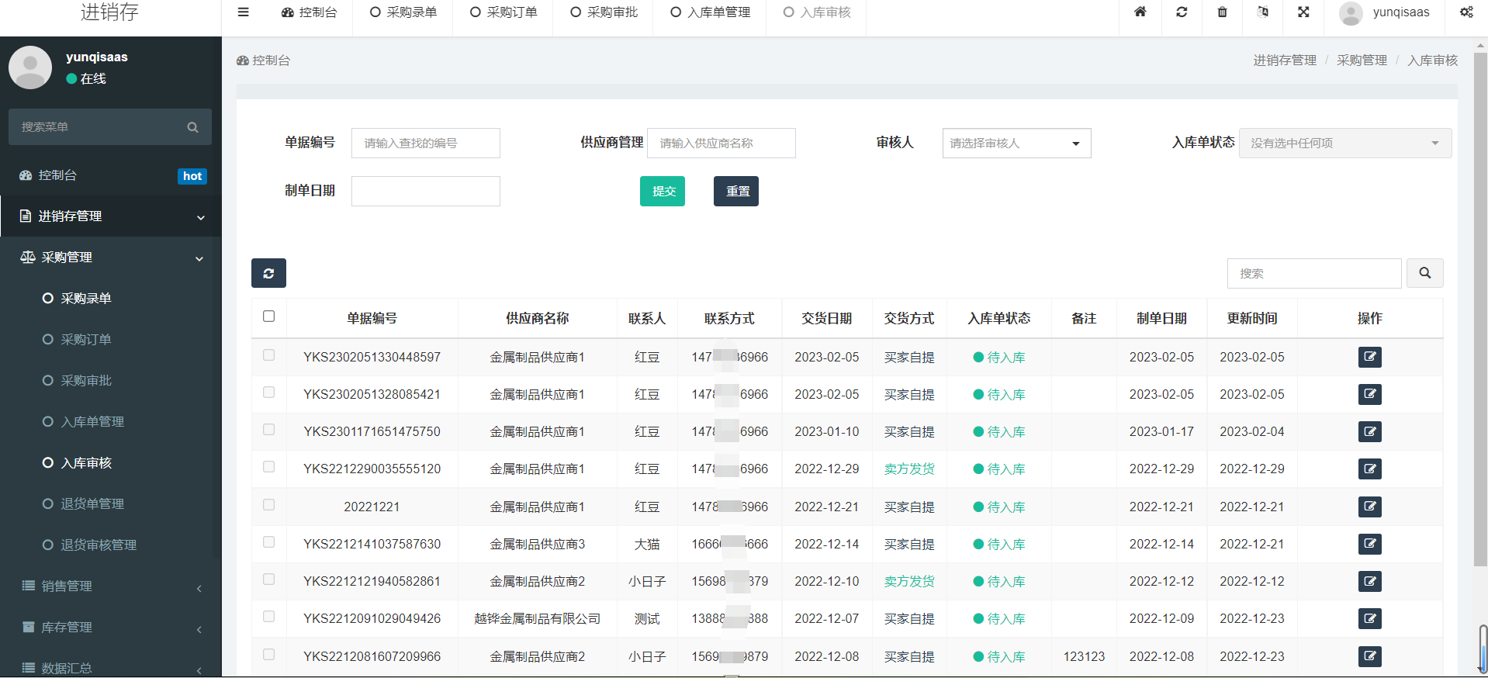Check row YKS2212141037587630 checkbox
The height and width of the screenshot is (678, 1488).
tap(268, 541)
